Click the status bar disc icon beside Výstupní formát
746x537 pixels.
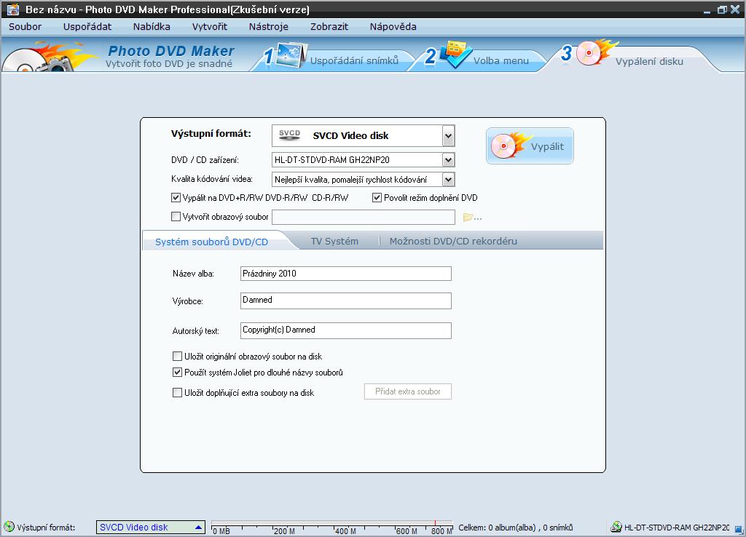click(x=9, y=527)
